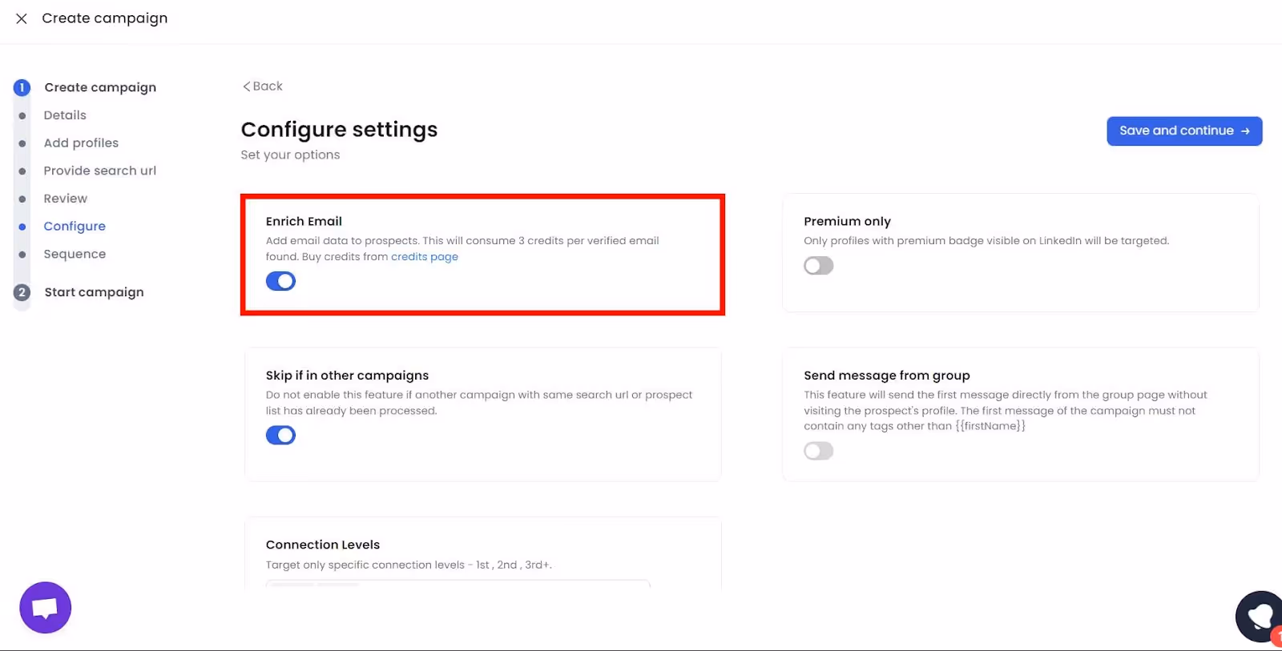The height and width of the screenshot is (651, 1282).
Task: Click Save and continue
Action: [1183, 131]
